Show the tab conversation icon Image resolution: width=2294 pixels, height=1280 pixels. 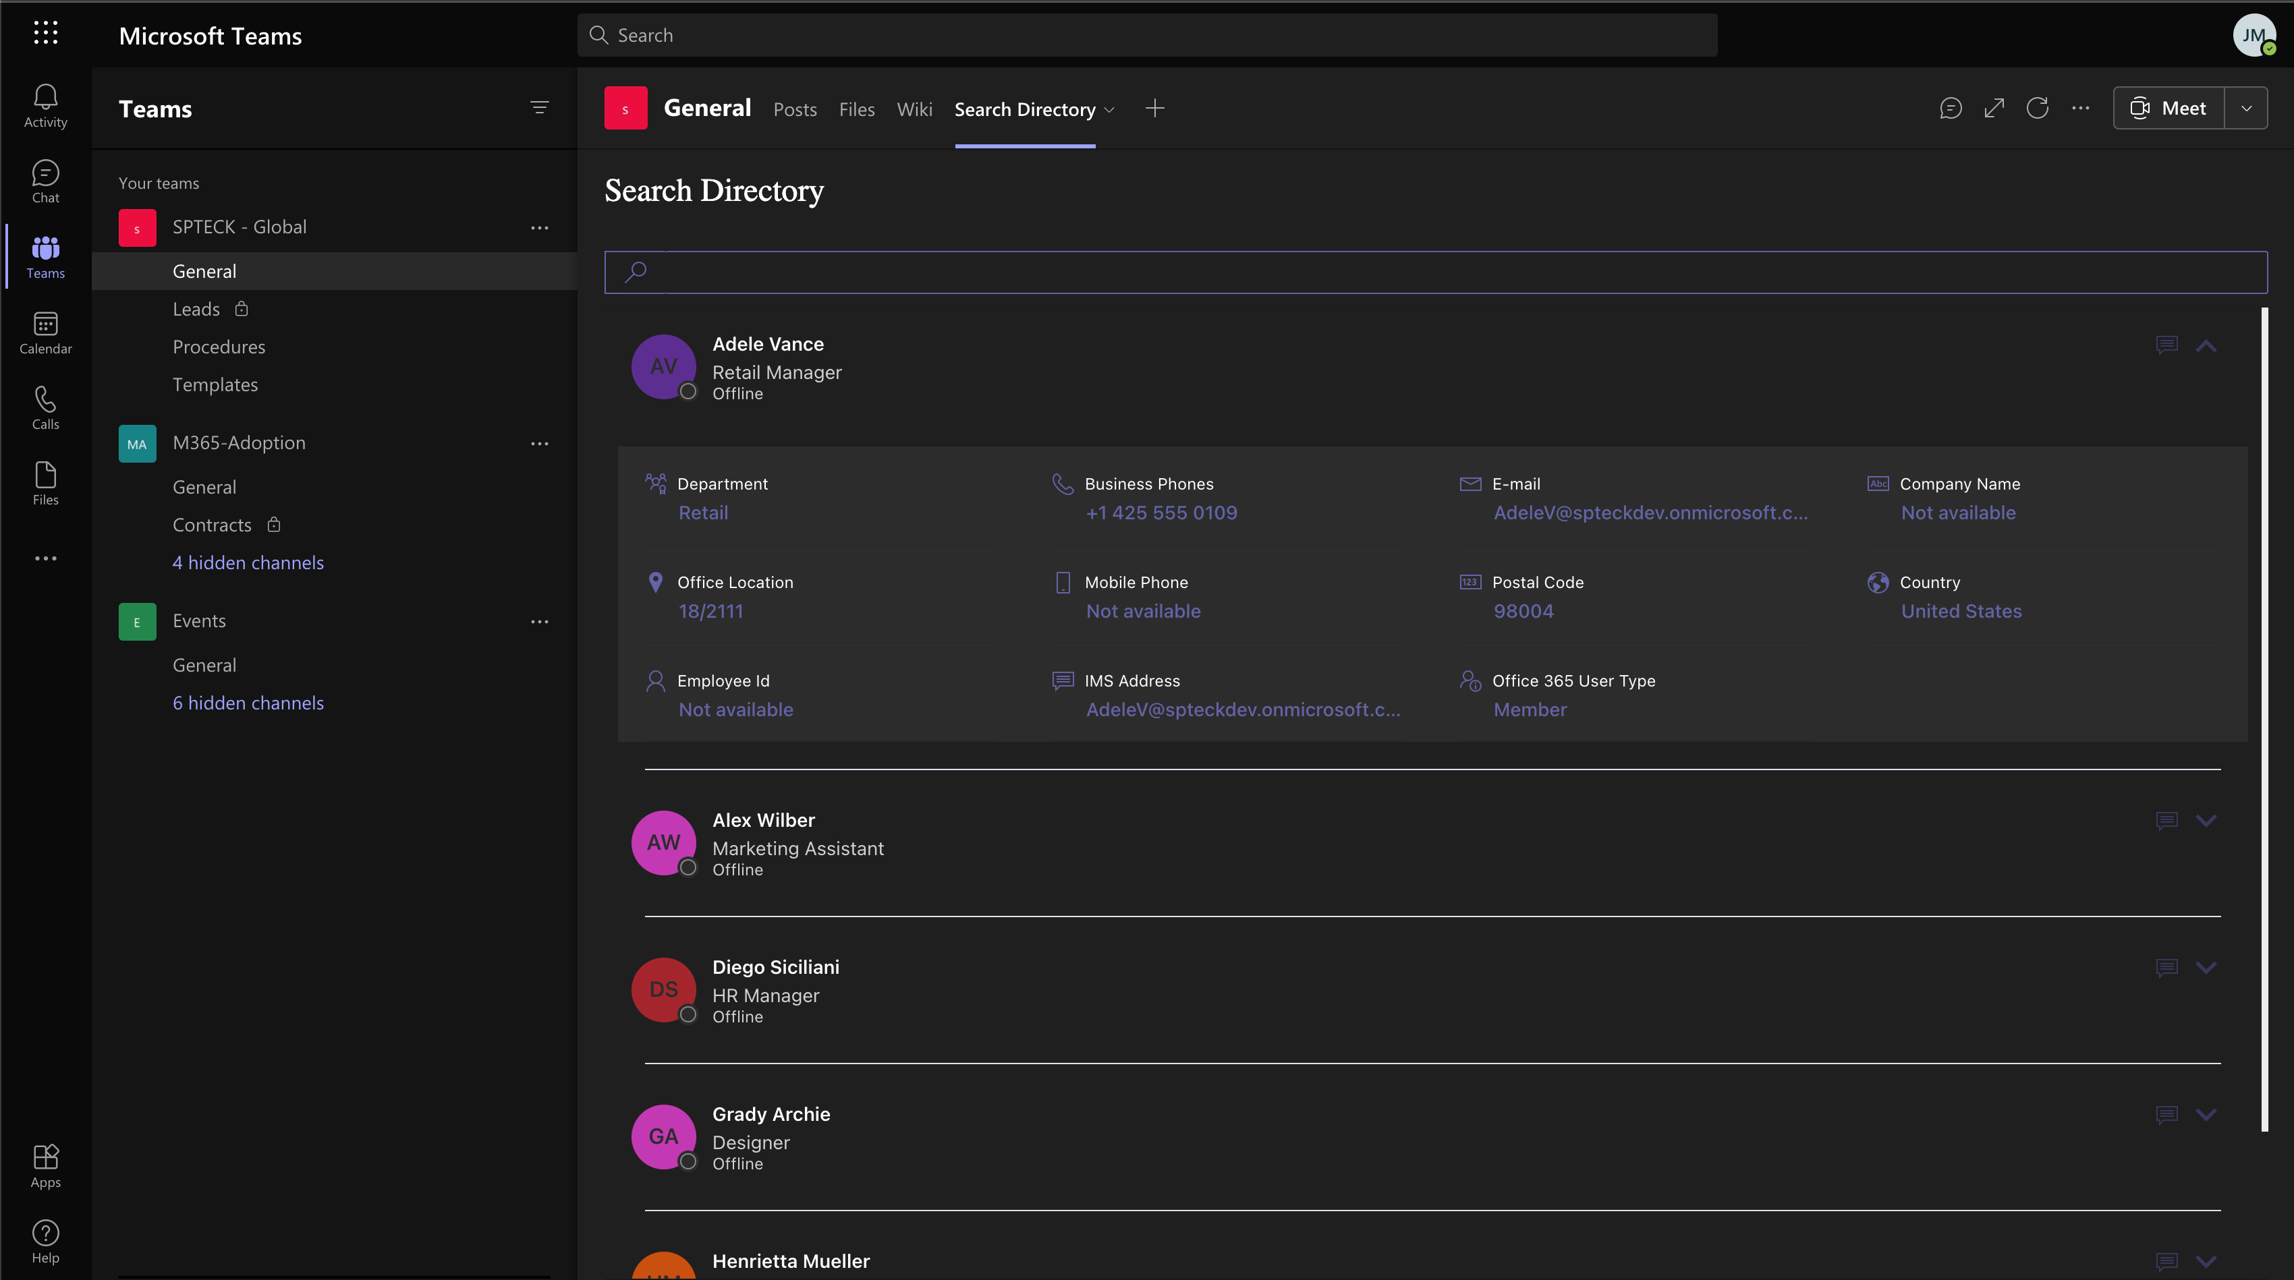[x=1951, y=108]
